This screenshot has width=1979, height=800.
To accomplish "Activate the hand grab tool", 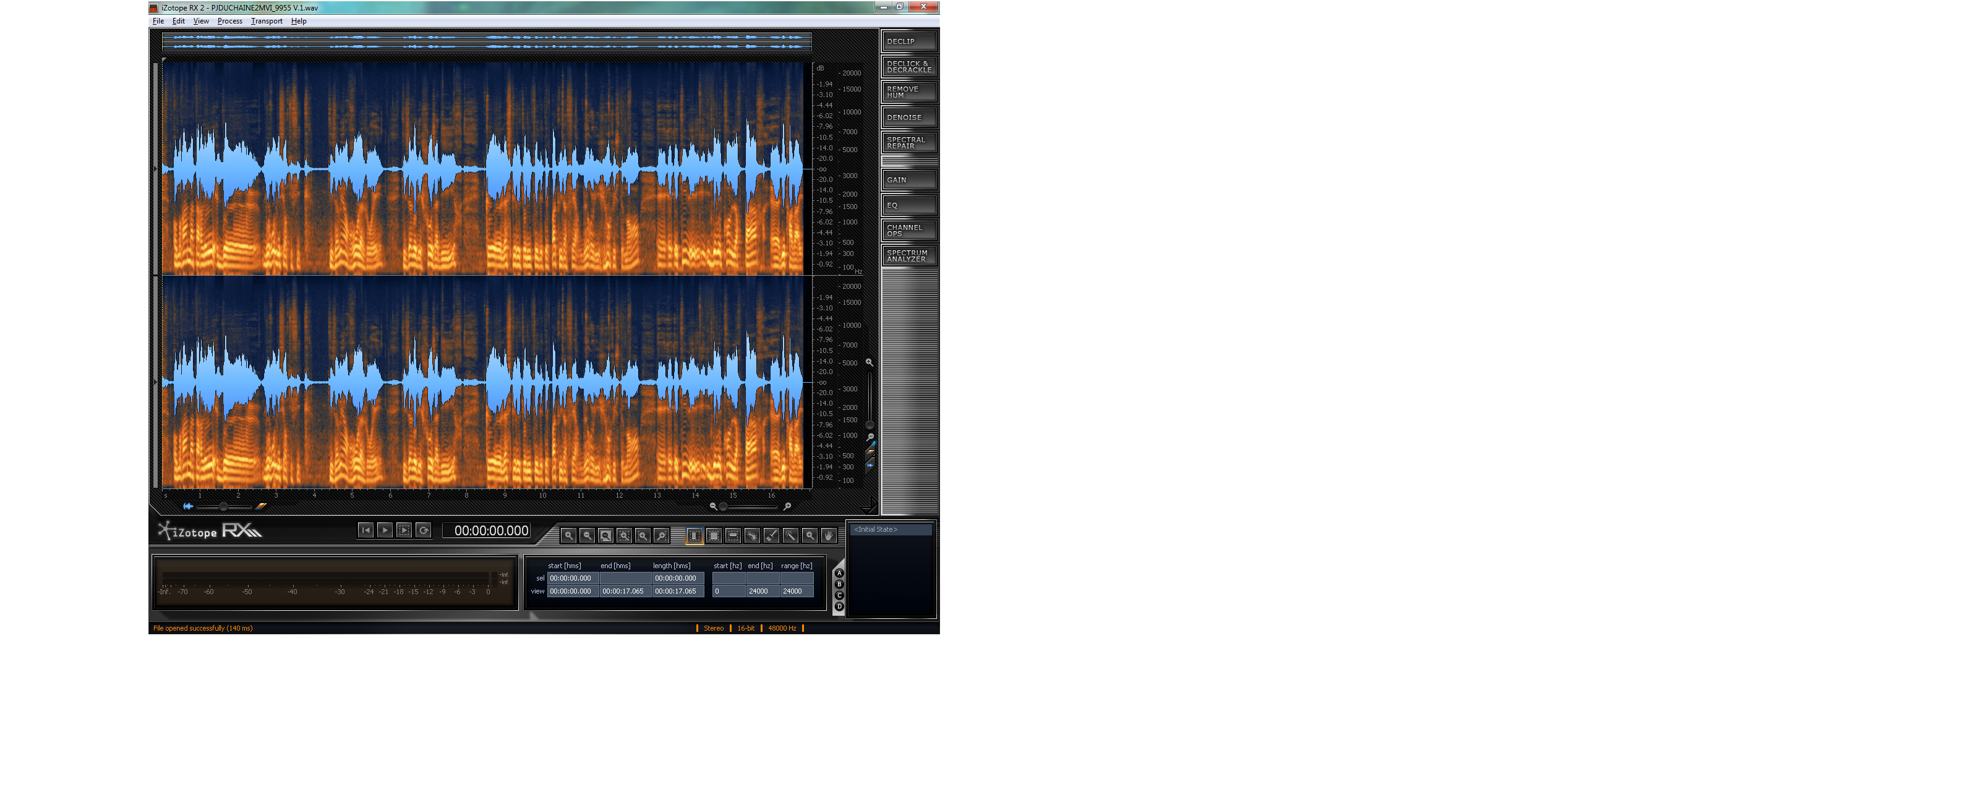I will pyautogui.click(x=828, y=536).
